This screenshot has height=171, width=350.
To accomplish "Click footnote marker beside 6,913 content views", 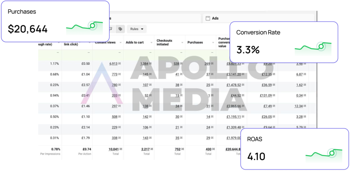I will tap(120, 64).
